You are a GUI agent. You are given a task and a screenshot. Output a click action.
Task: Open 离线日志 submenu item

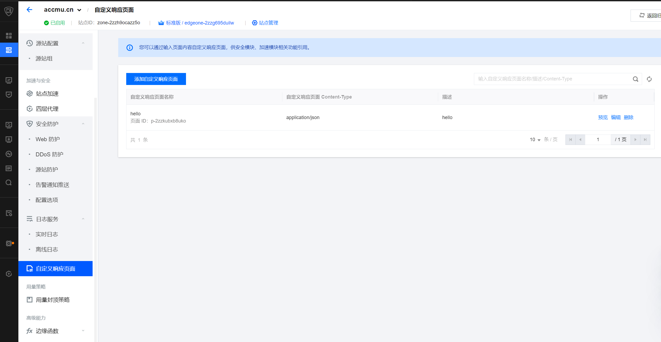point(47,249)
